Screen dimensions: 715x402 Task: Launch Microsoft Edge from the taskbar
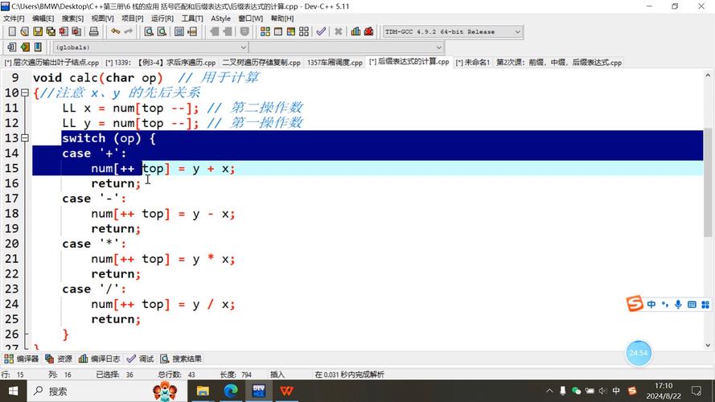pos(231,391)
